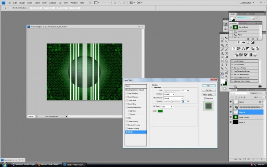Image resolution: width=267 pixels, height=167 pixels.
Task: Hide the Layer 2 copy layer
Action: [231, 117]
